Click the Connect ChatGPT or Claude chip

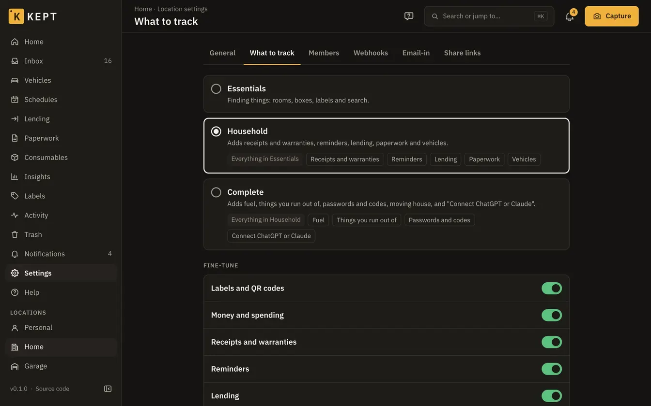click(271, 236)
